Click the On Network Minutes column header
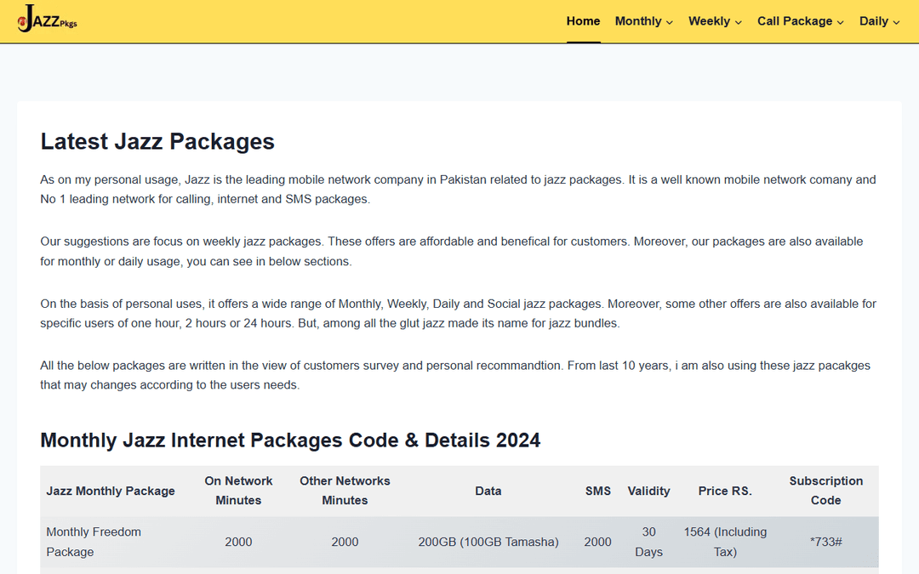This screenshot has width=919, height=574. tap(238, 491)
